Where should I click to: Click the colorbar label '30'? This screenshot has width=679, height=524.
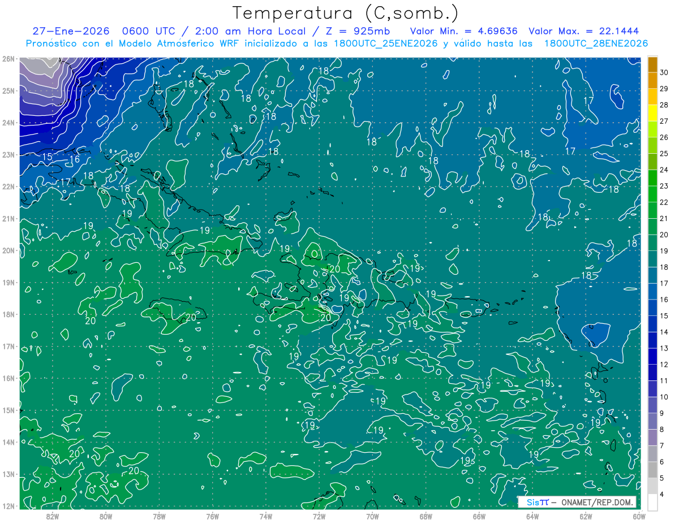tap(664, 72)
